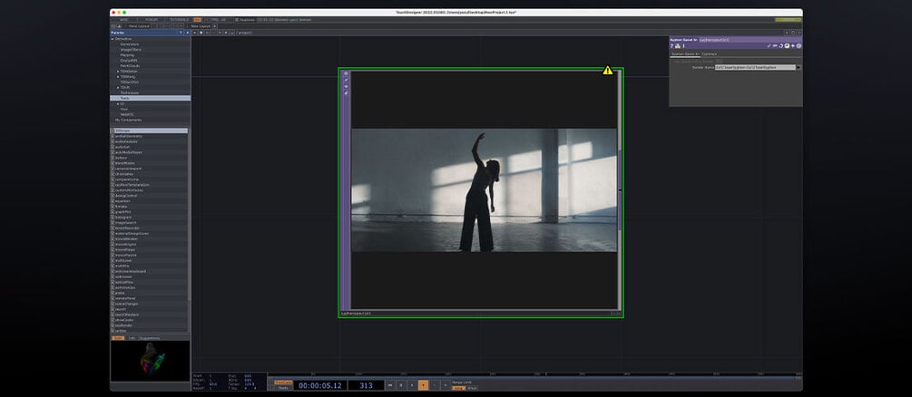Switch time display to TimeCode
This screenshot has width=912, height=397.
(283, 382)
